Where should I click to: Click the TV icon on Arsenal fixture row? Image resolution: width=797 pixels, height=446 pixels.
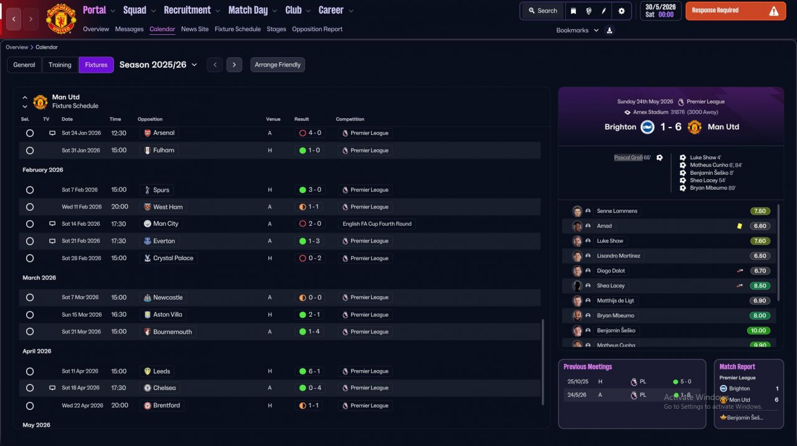(x=52, y=133)
